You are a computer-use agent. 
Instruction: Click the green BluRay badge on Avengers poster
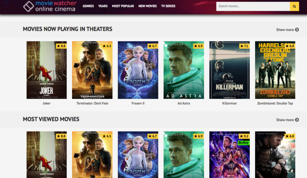coord(244,143)
